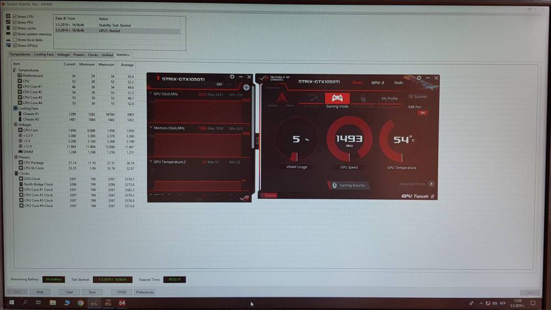Switch to the Powers tab
This screenshot has width=551, height=310.
pyautogui.click(x=79, y=55)
